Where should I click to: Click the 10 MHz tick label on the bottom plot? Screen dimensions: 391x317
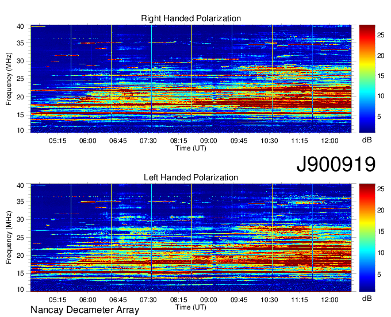point(21,289)
